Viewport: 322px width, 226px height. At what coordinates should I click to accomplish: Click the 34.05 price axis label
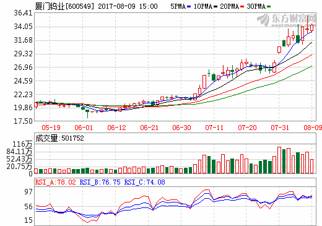(x=23, y=27)
